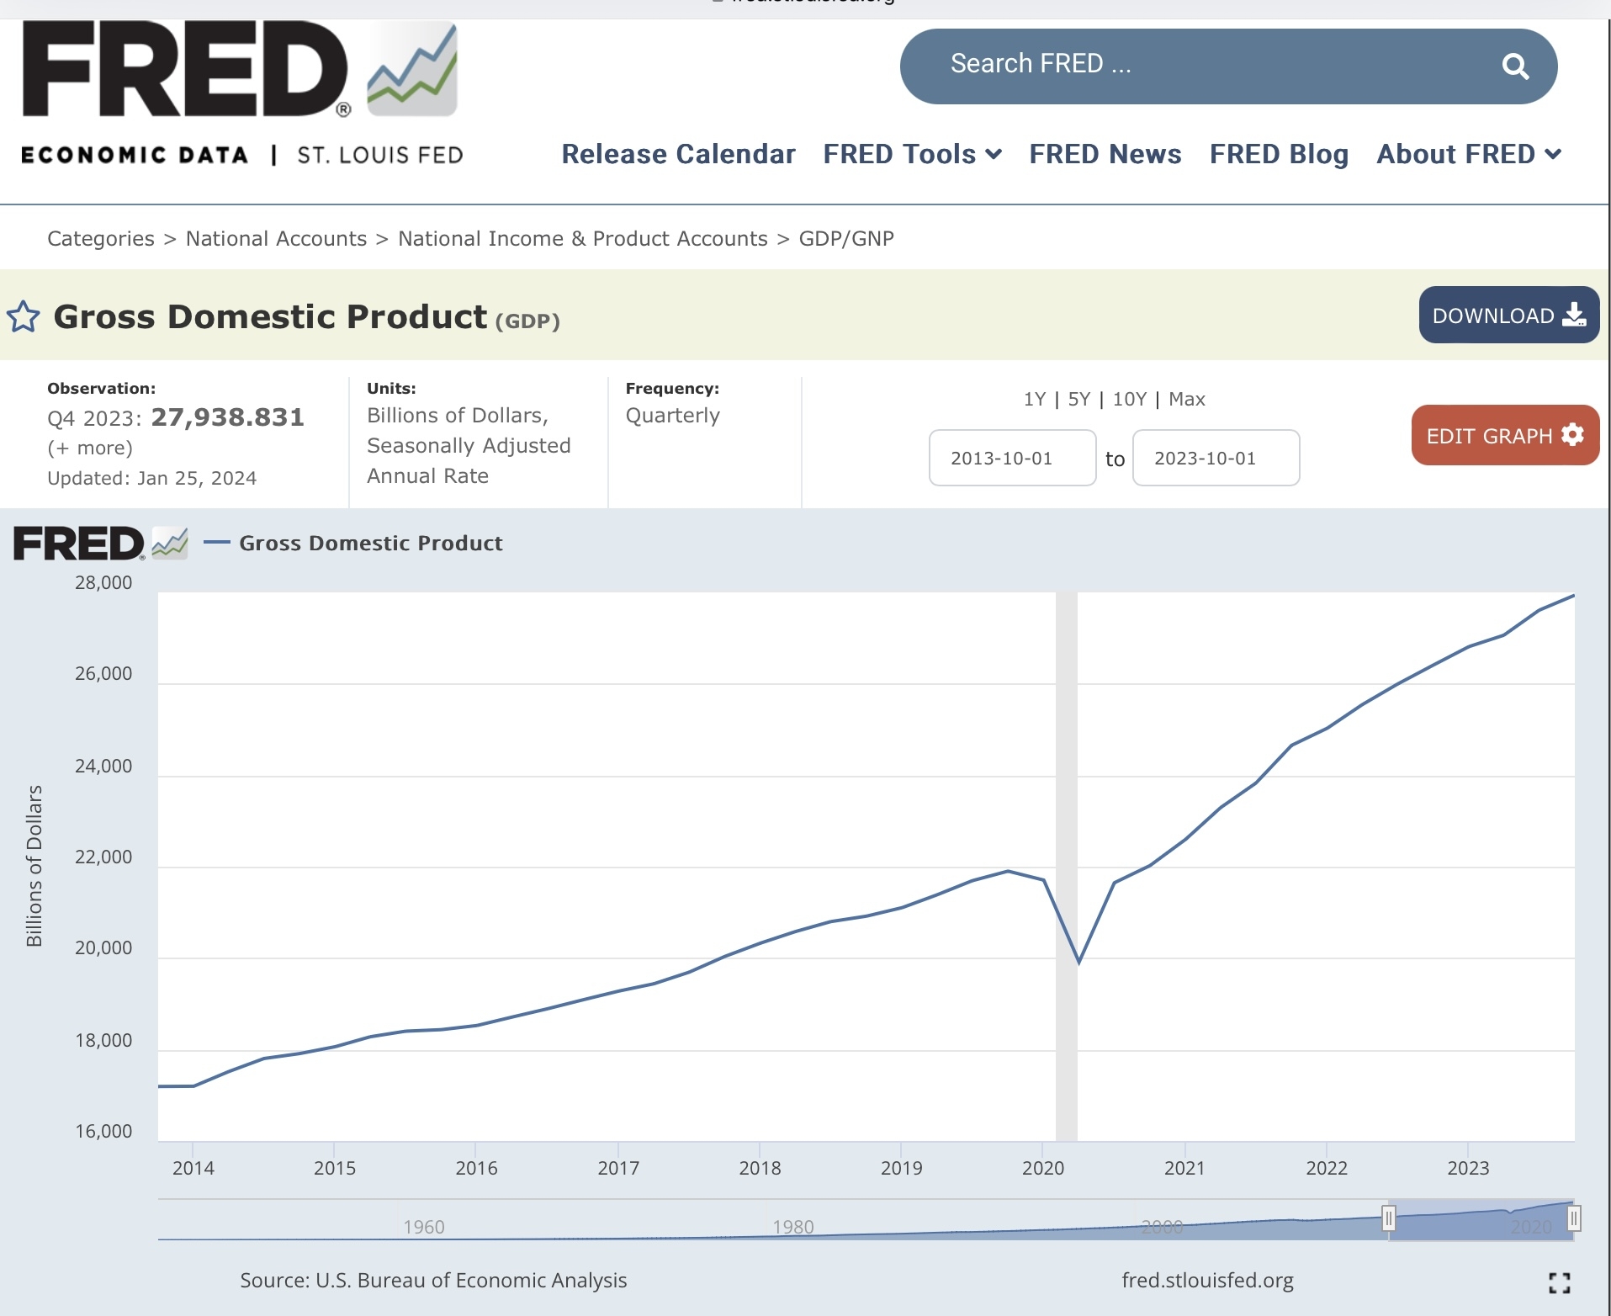Open the FRED Blog
The image size is (1611, 1316).
coord(1279,154)
